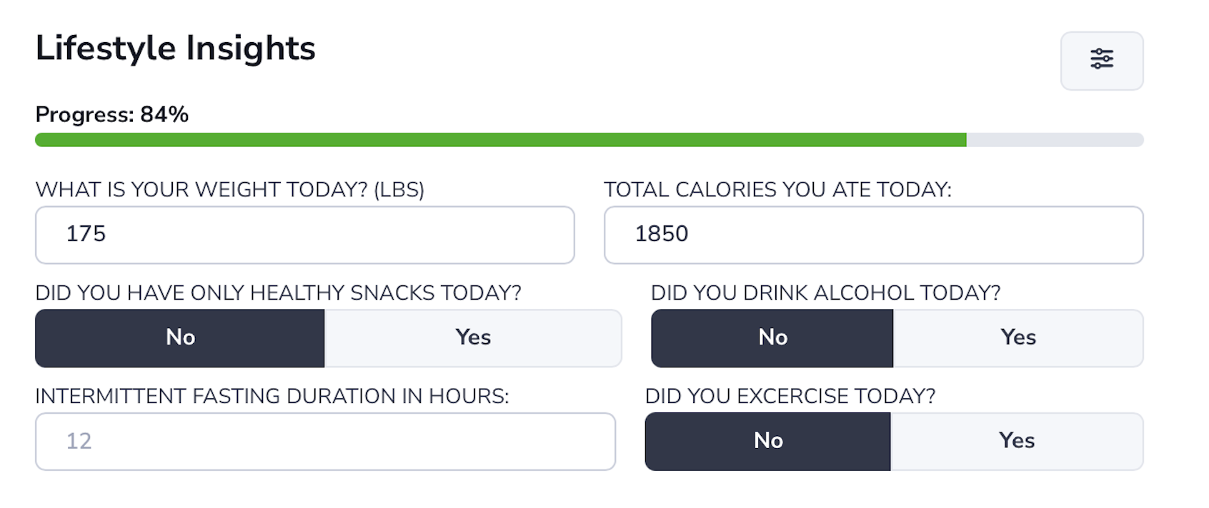Select Yes for healthy snacks today
Viewport: 1209px width, 508px height.
(472, 337)
